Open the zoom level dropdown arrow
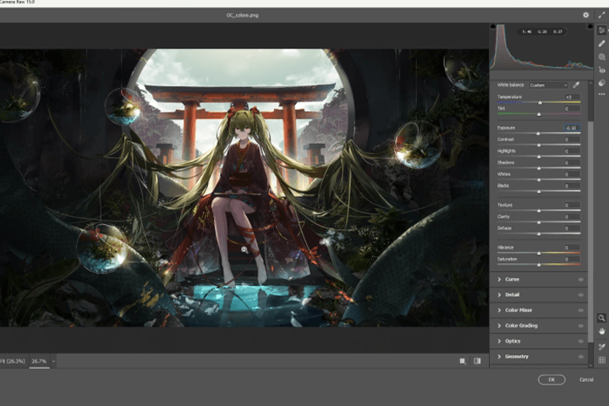 (53, 361)
